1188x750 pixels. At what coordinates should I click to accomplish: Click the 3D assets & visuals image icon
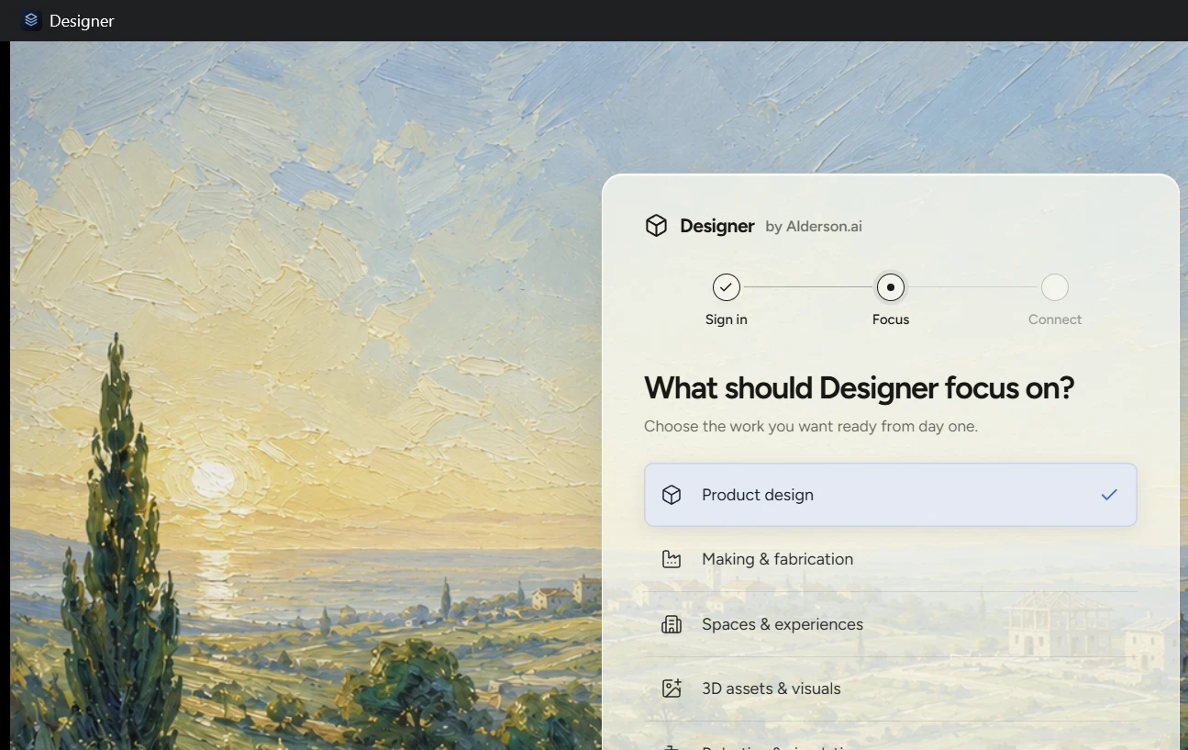tap(672, 688)
